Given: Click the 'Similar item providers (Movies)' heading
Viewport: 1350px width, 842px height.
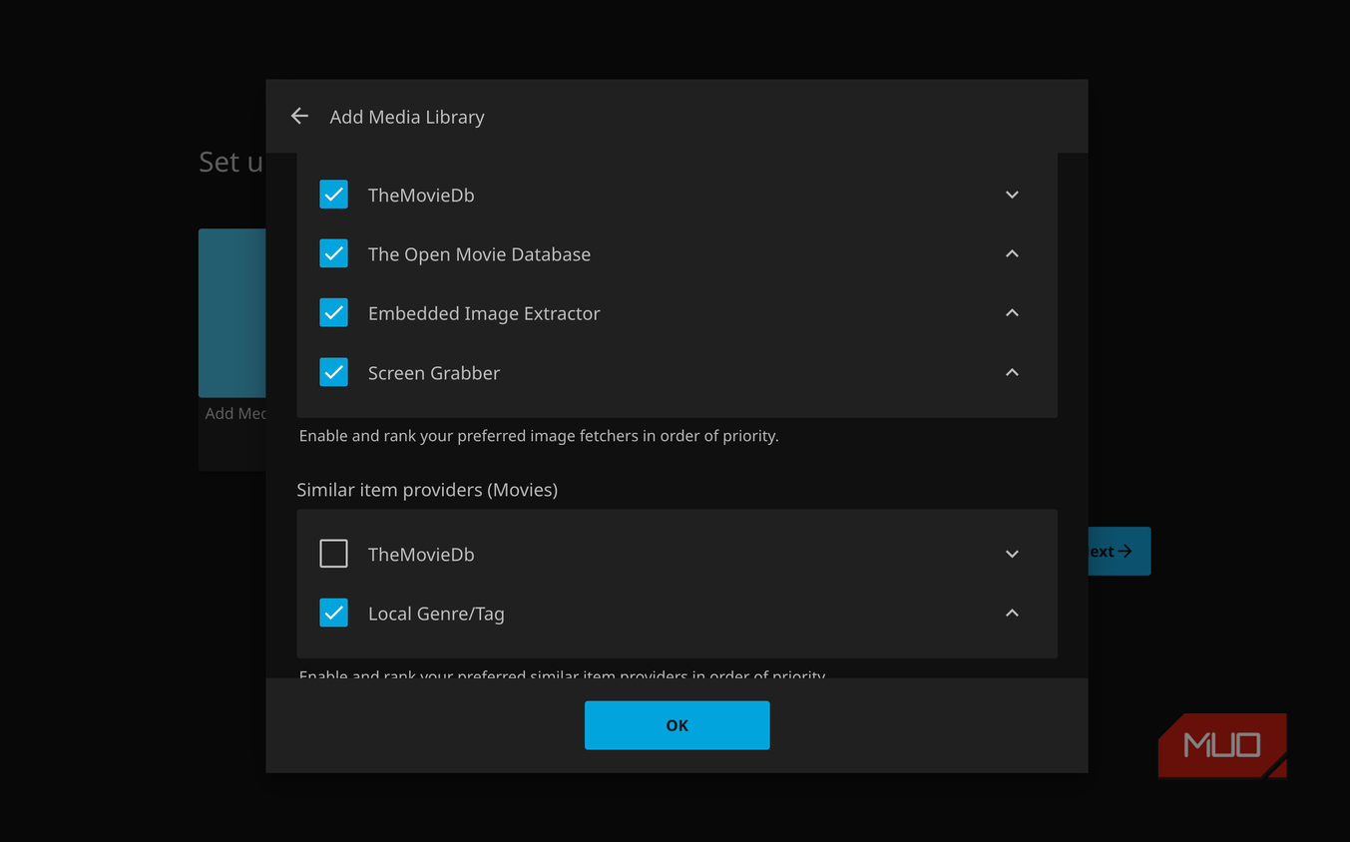Looking at the screenshot, I should tap(427, 490).
